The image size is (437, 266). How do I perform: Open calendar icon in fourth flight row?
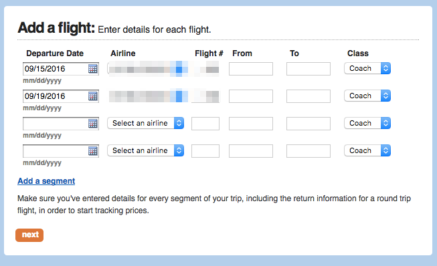click(93, 151)
